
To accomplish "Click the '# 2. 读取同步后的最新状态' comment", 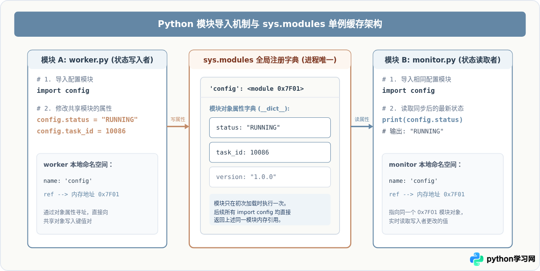I will (423, 108).
